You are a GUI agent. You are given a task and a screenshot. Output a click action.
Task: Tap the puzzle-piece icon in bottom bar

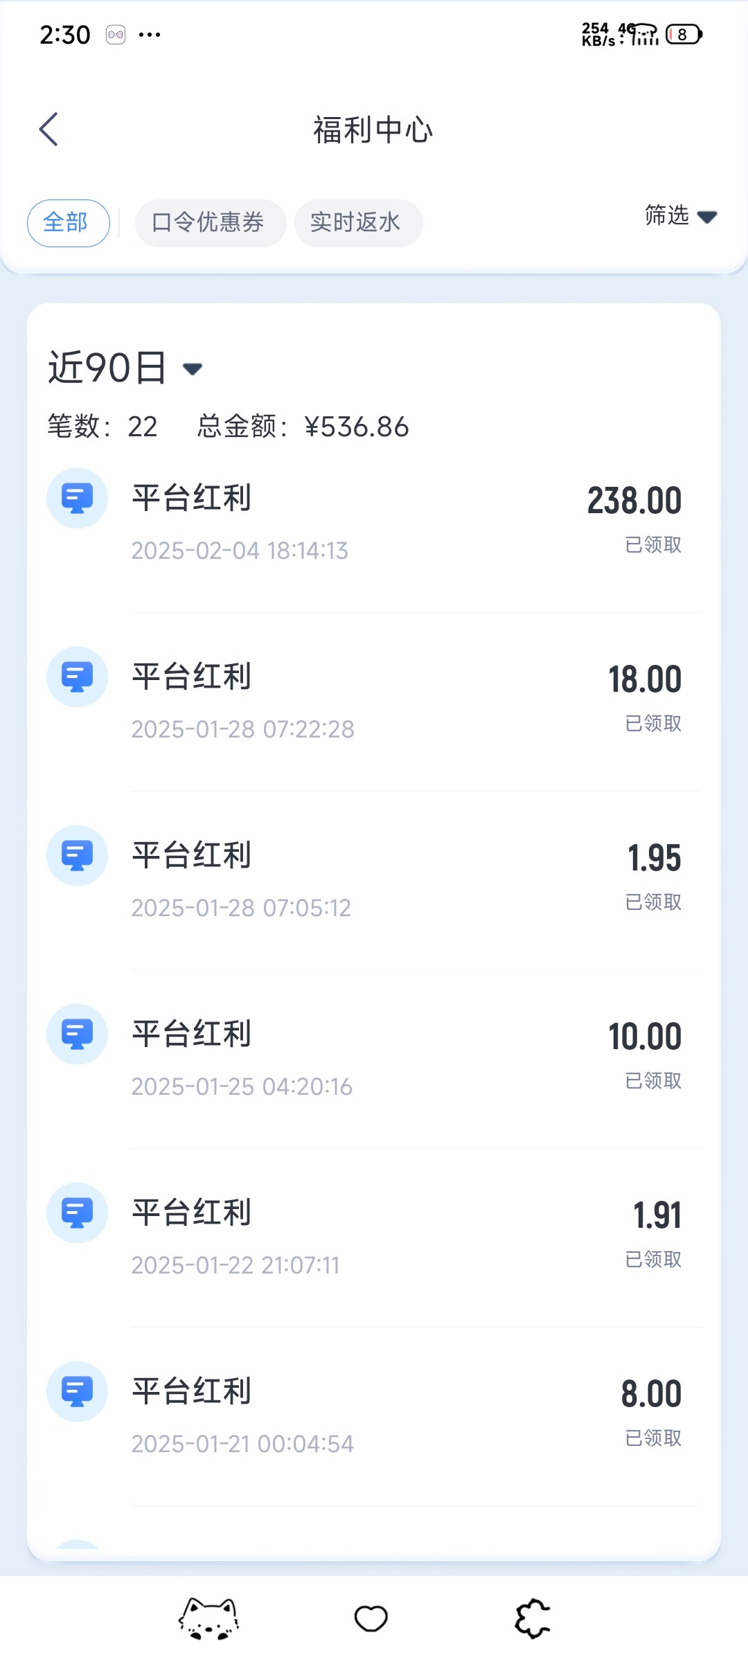[x=532, y=1618]
